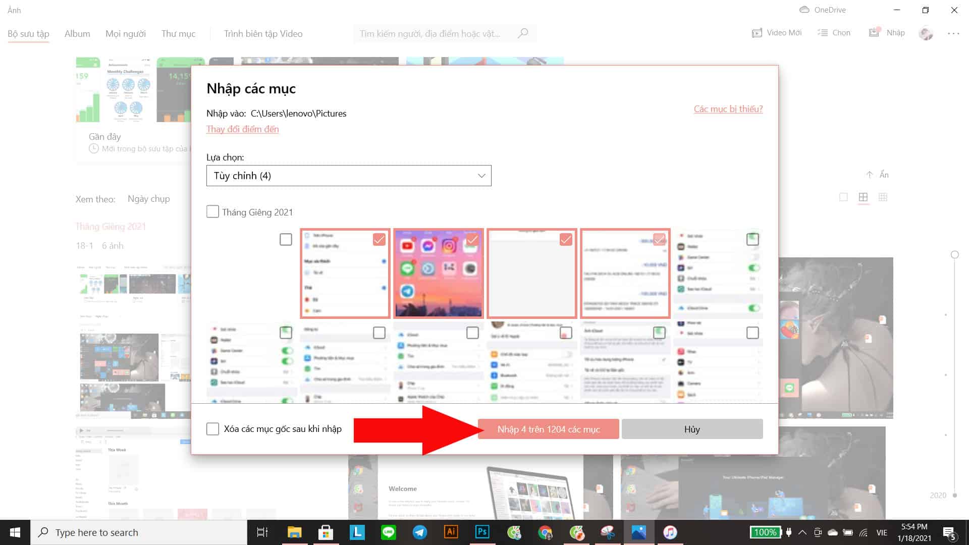Screen dimensions: 969x545
Task: Uncheck the colorful home screen photo
Action: coord(472,239)
